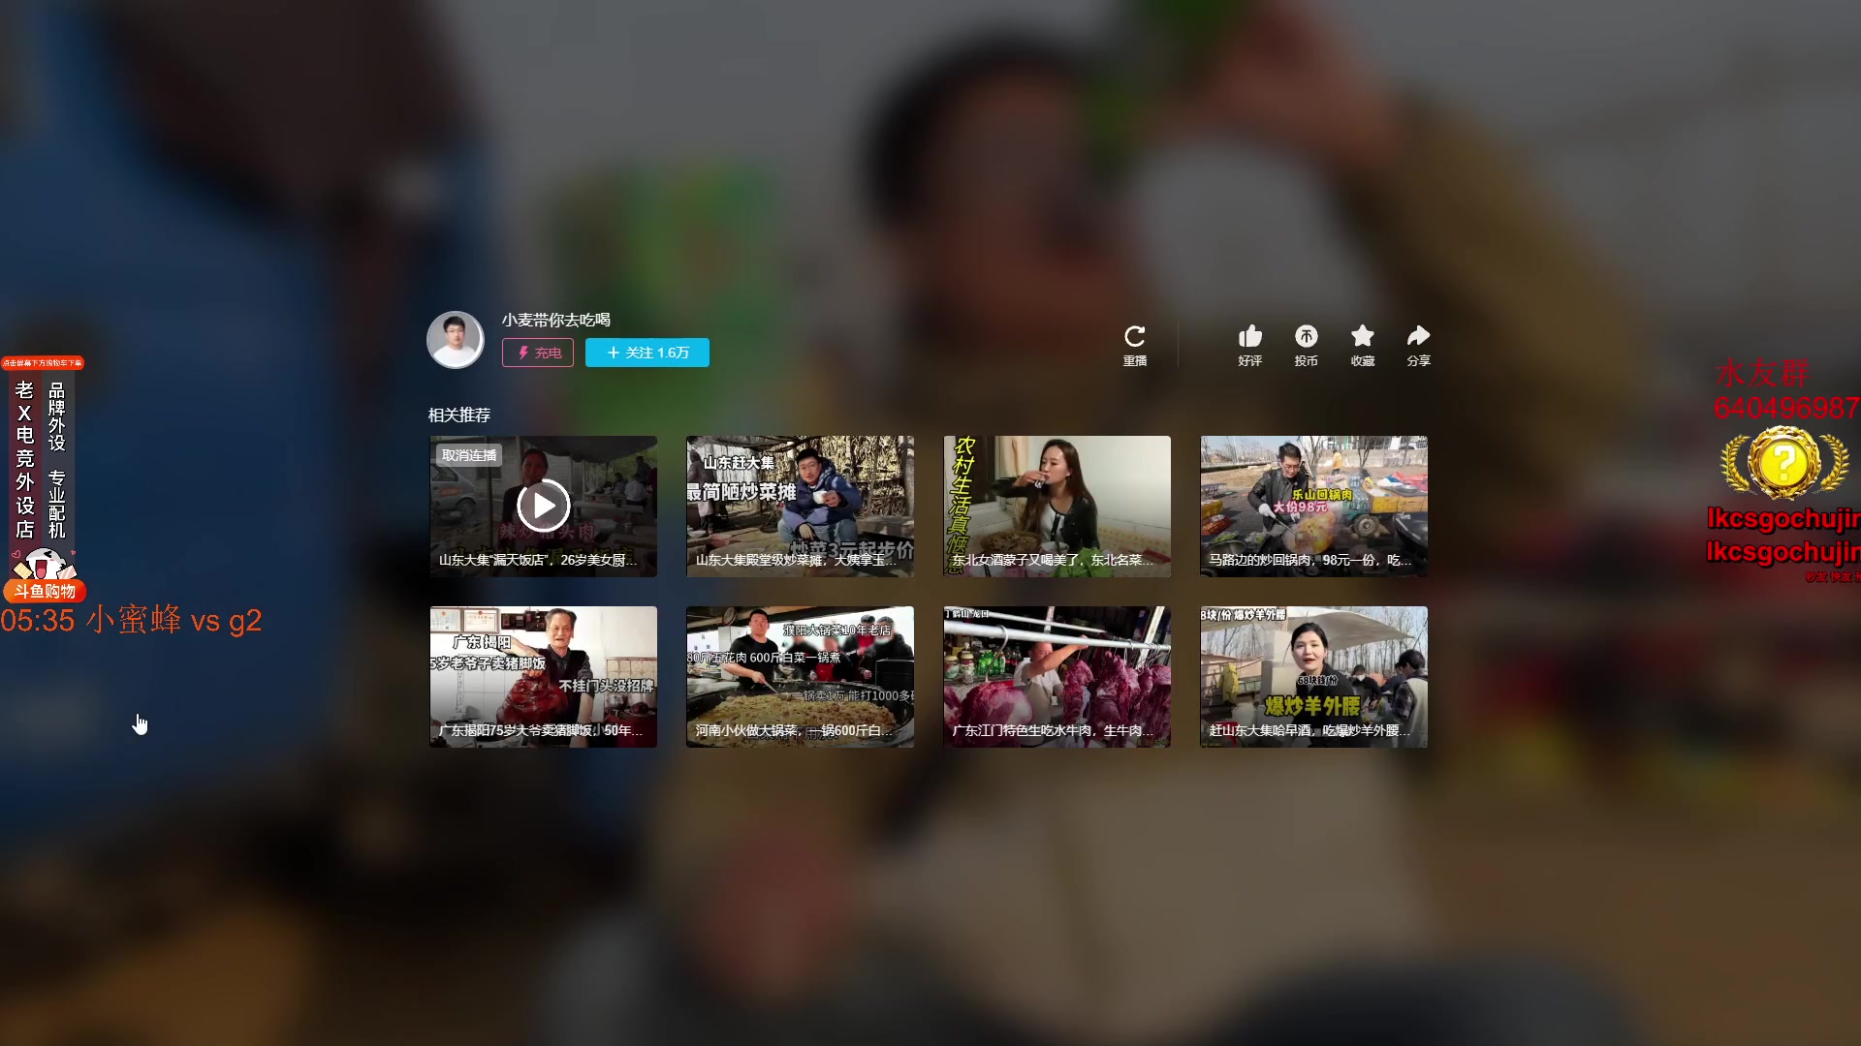Open the 广东揭阳75岁大爷卖猪脚饭 video
This screenshot has height=1046, width=1861.
[544, 677]
